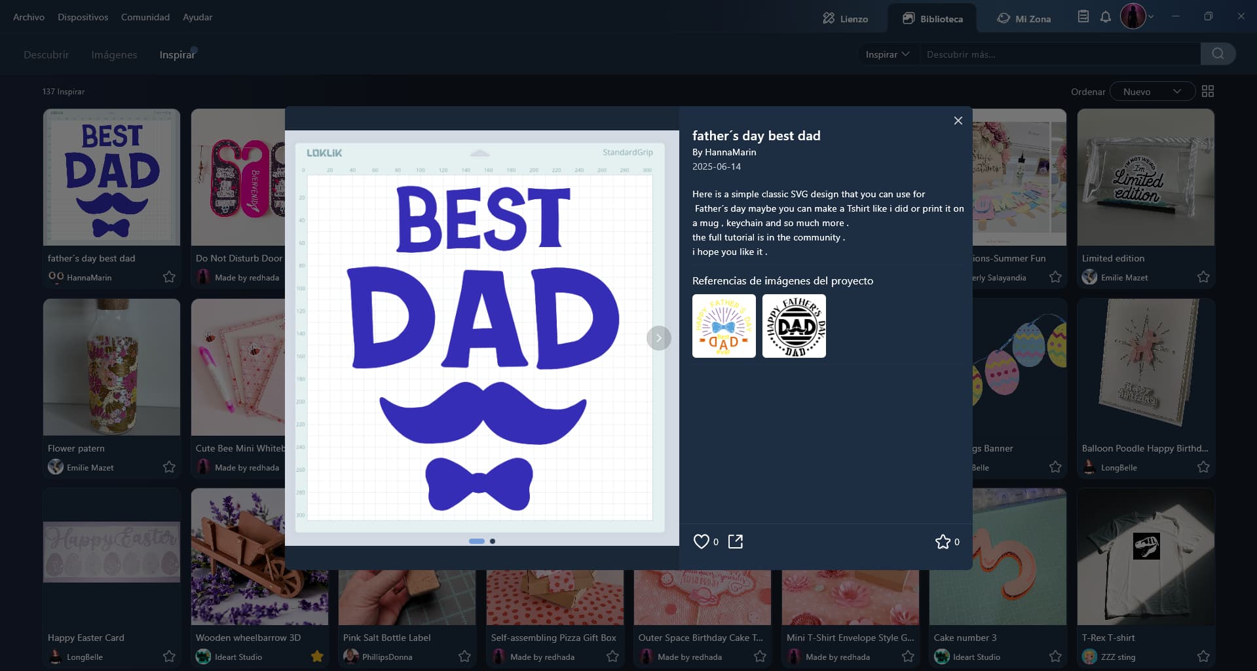Star the Balloon Poodle Happy Birthday card
Image resolution: width=1257 pixels, height=671 pixels.
(1203, 467)
